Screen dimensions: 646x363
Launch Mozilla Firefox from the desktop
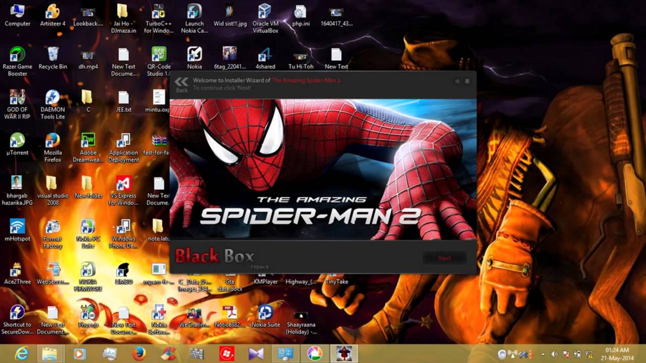coord(53,147)
